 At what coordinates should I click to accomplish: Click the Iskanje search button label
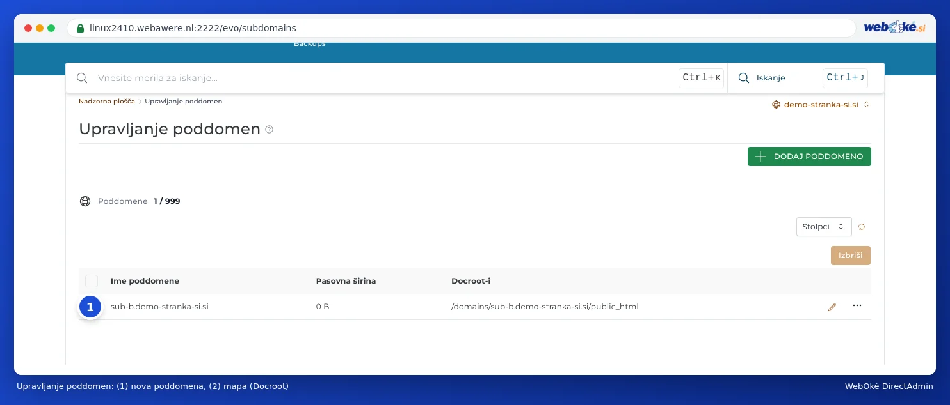771,78
